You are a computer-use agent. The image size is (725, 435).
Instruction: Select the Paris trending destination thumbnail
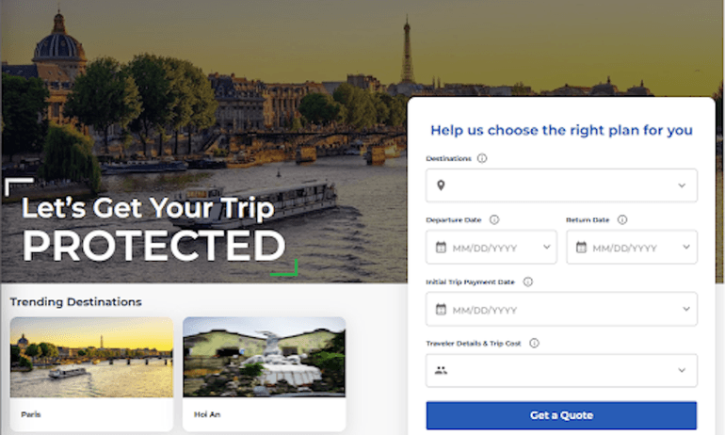pos(91,356)
